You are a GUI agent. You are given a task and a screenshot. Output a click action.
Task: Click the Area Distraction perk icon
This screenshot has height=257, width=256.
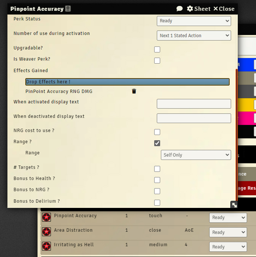coord(46,232)
